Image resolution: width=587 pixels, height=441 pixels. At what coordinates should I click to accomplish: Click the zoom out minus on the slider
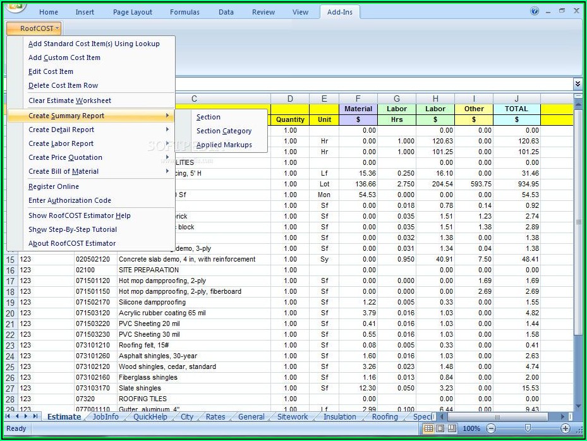click(492, 429)
